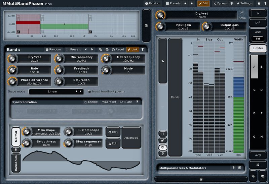
Task: Click Band 1 paste icon
Action: pyautogui.click(x=107, y=49)
